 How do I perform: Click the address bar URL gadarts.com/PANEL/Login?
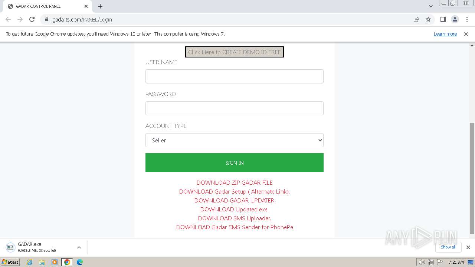[x=82, y=20]
